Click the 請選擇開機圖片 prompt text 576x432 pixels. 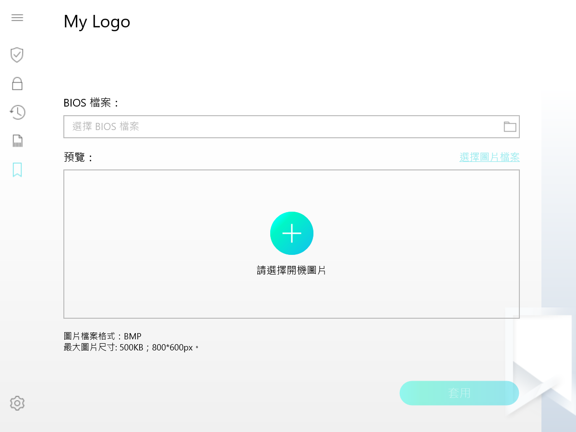291,270
